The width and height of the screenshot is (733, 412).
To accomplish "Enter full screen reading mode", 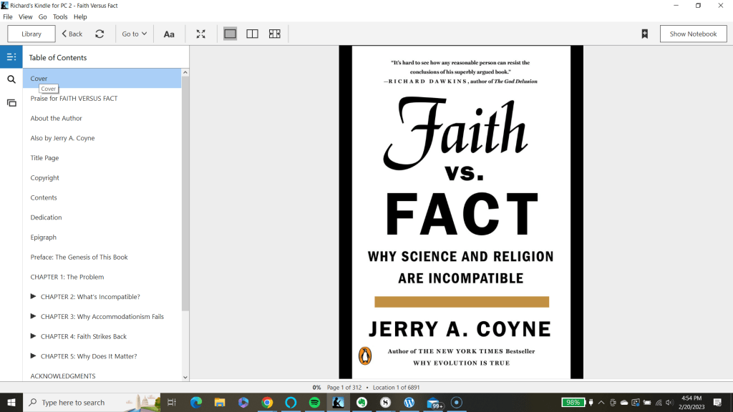I will [x=201, y=34].
